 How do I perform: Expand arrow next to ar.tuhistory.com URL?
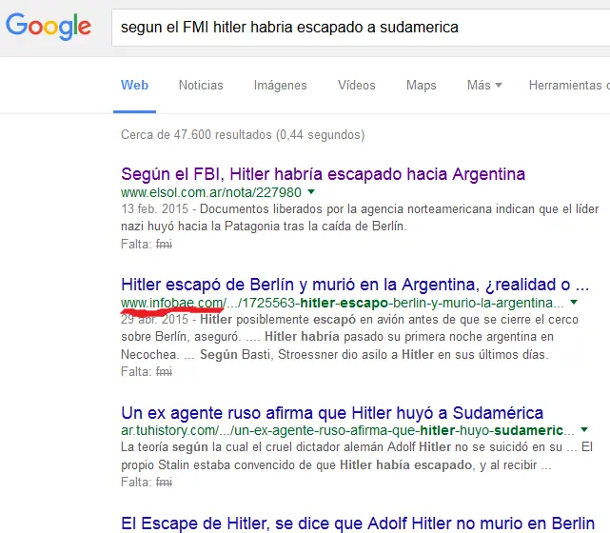[x=584, y=430]
